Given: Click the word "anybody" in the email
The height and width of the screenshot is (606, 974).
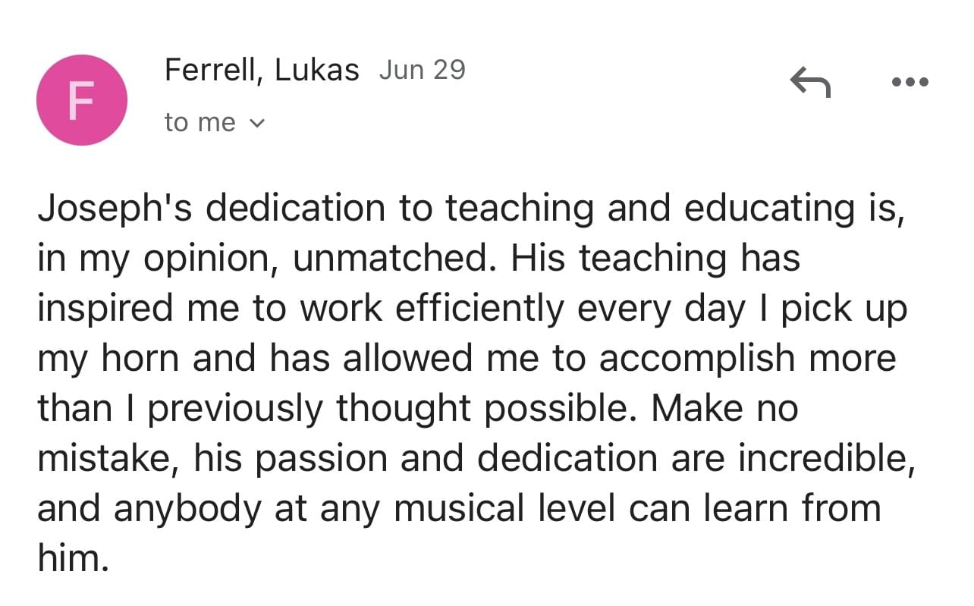Looking at the screenshot, I should click(187, 508).
